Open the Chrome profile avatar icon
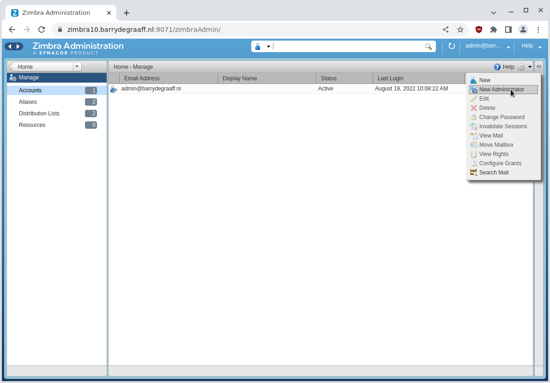The height and width of the screenshot is (383, 550). [x=523, y=30]
